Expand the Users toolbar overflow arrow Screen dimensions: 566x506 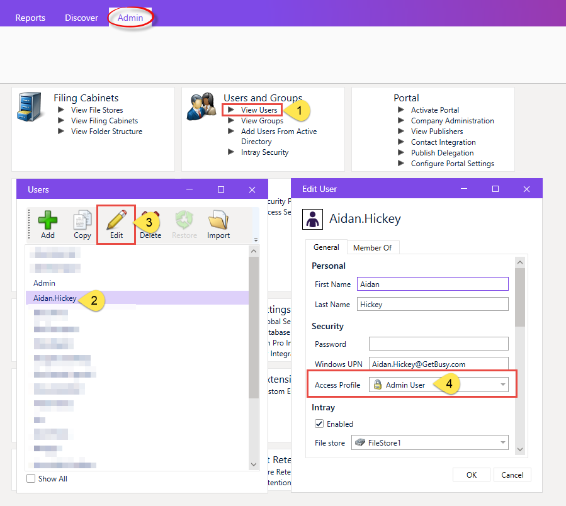[x=256, y=239]
